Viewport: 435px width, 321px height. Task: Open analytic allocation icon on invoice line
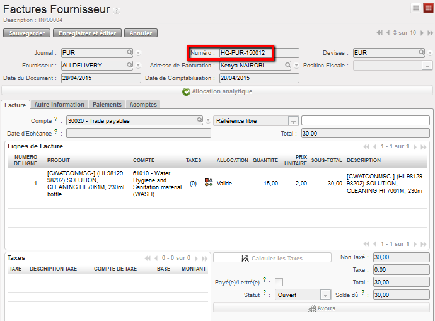[209, 183]
